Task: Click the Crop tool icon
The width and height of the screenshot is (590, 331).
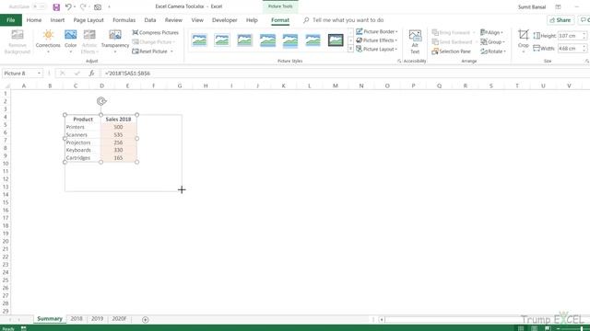Action: [x=523, y=35]
